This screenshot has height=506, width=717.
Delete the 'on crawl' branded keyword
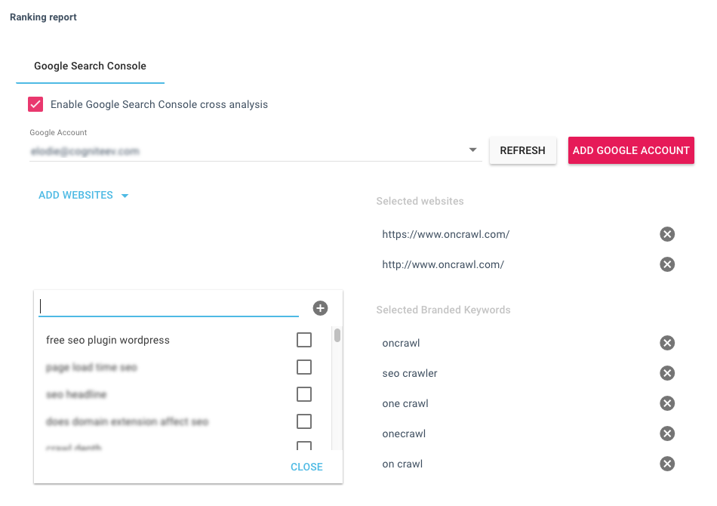[x=667, y=464]
